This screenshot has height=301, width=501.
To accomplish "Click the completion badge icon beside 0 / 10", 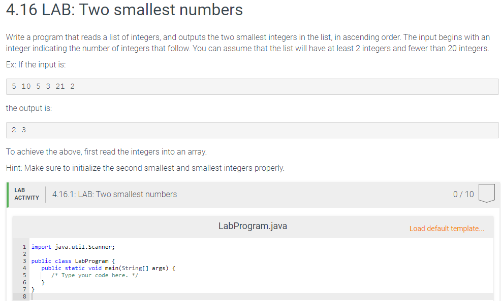I will tap(487, 193).
